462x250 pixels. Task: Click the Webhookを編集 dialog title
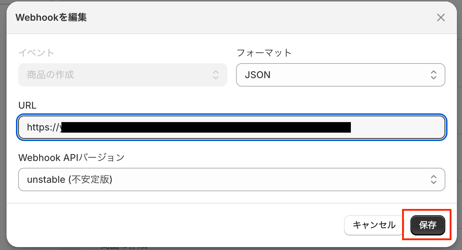[51, 17]
